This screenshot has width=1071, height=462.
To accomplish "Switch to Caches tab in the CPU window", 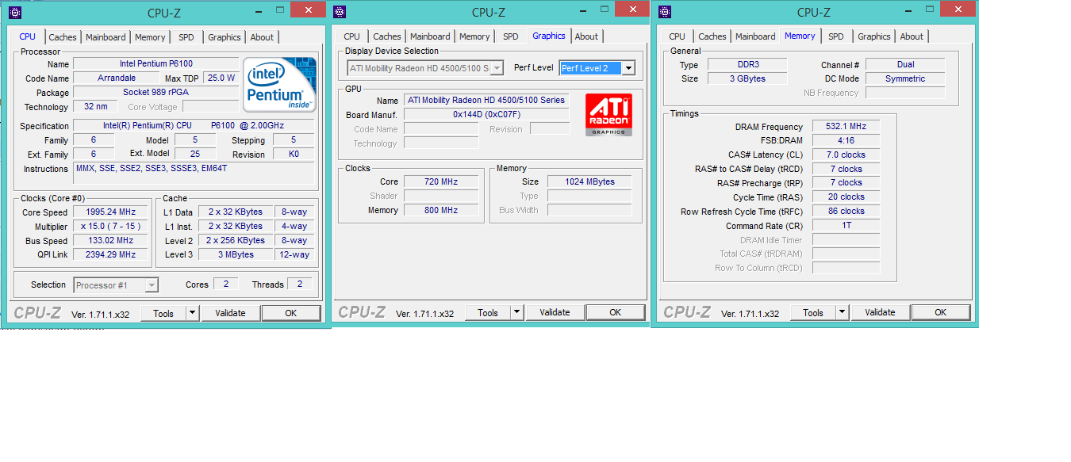I will coord(63,37).
